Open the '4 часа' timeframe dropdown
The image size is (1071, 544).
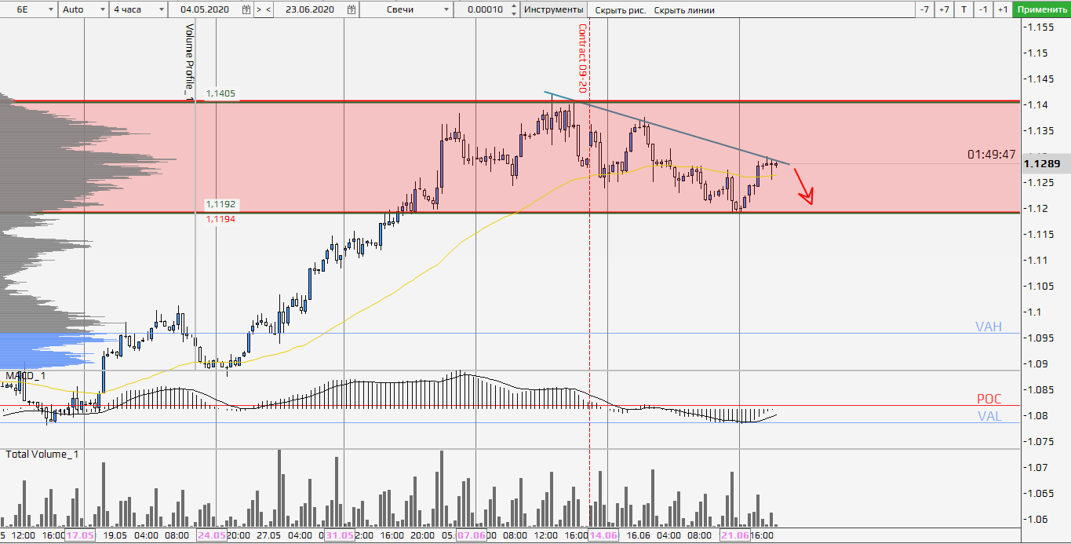tap(161, 10)
